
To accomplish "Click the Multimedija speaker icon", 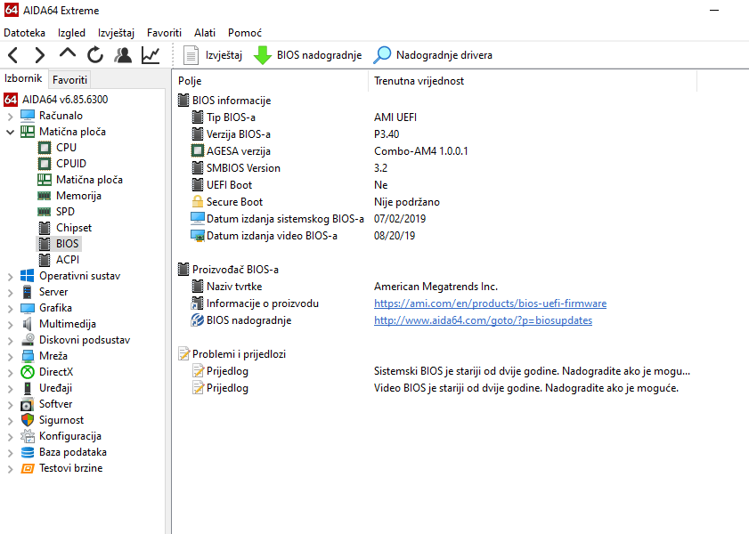I will pyautogui.click(x=28, y=324).
